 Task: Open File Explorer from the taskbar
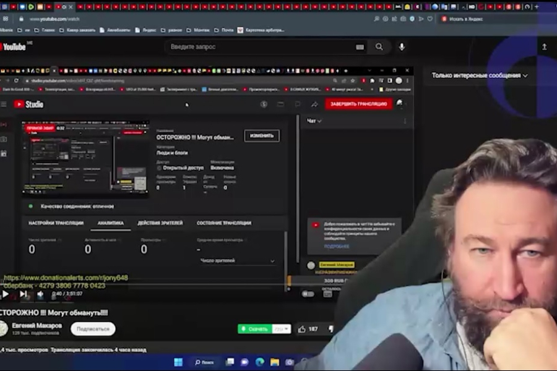tap(274, 362)
